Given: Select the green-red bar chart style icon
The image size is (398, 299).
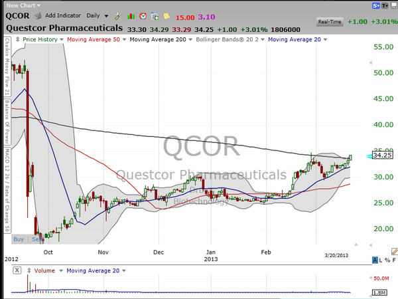Looking at the screenshot, I should [131, 17].
